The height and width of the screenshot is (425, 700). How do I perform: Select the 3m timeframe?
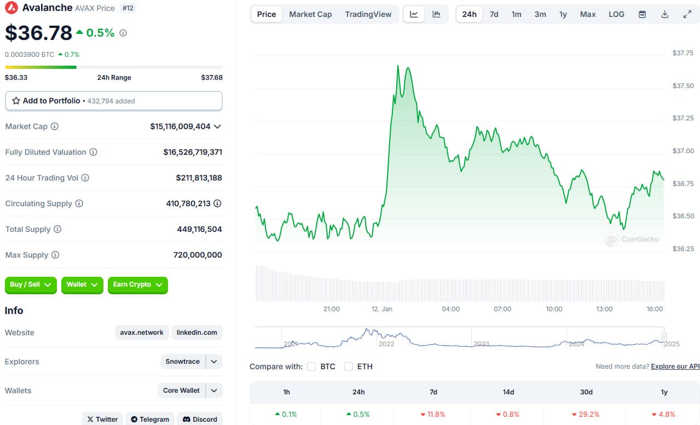[540, 14]
